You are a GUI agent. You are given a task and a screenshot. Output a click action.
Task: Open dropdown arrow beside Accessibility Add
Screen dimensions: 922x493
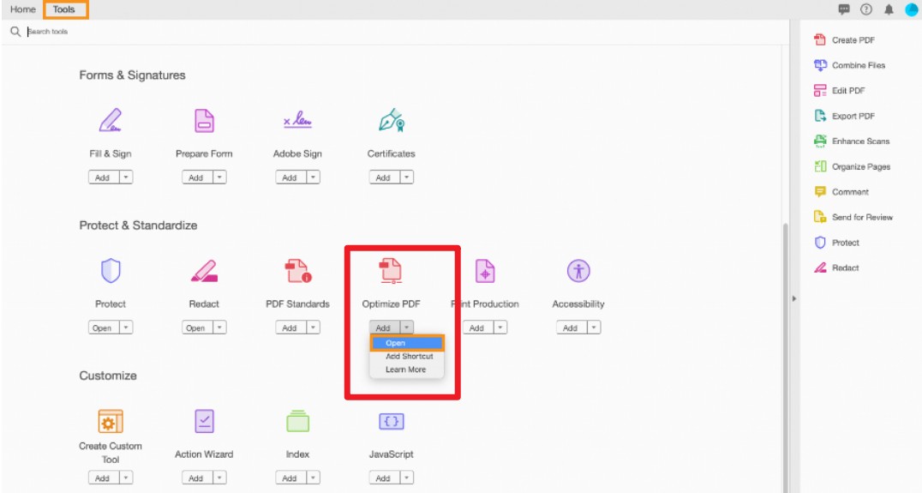click(594, 328)
